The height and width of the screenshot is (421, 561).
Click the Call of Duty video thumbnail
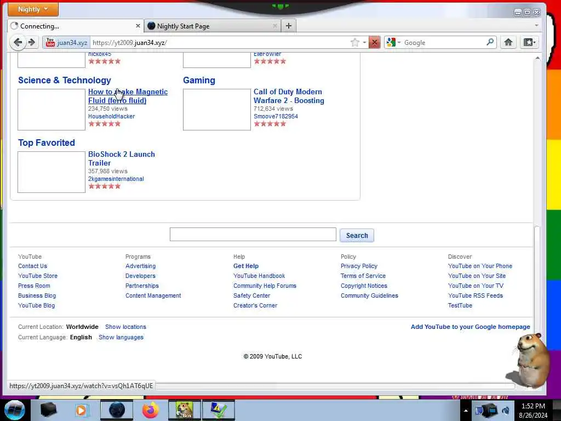tap(217, 110)
